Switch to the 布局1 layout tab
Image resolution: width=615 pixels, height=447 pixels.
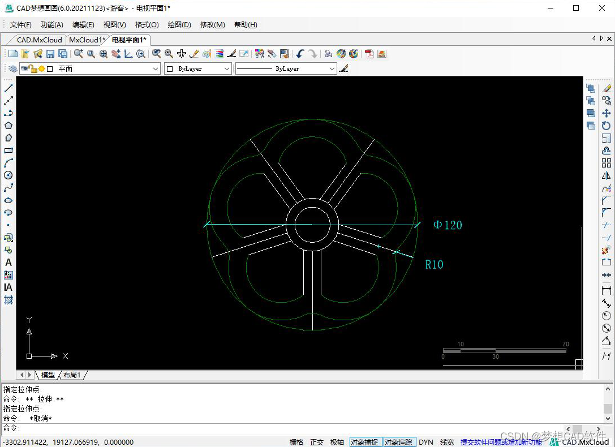click(x=72, y=375)
